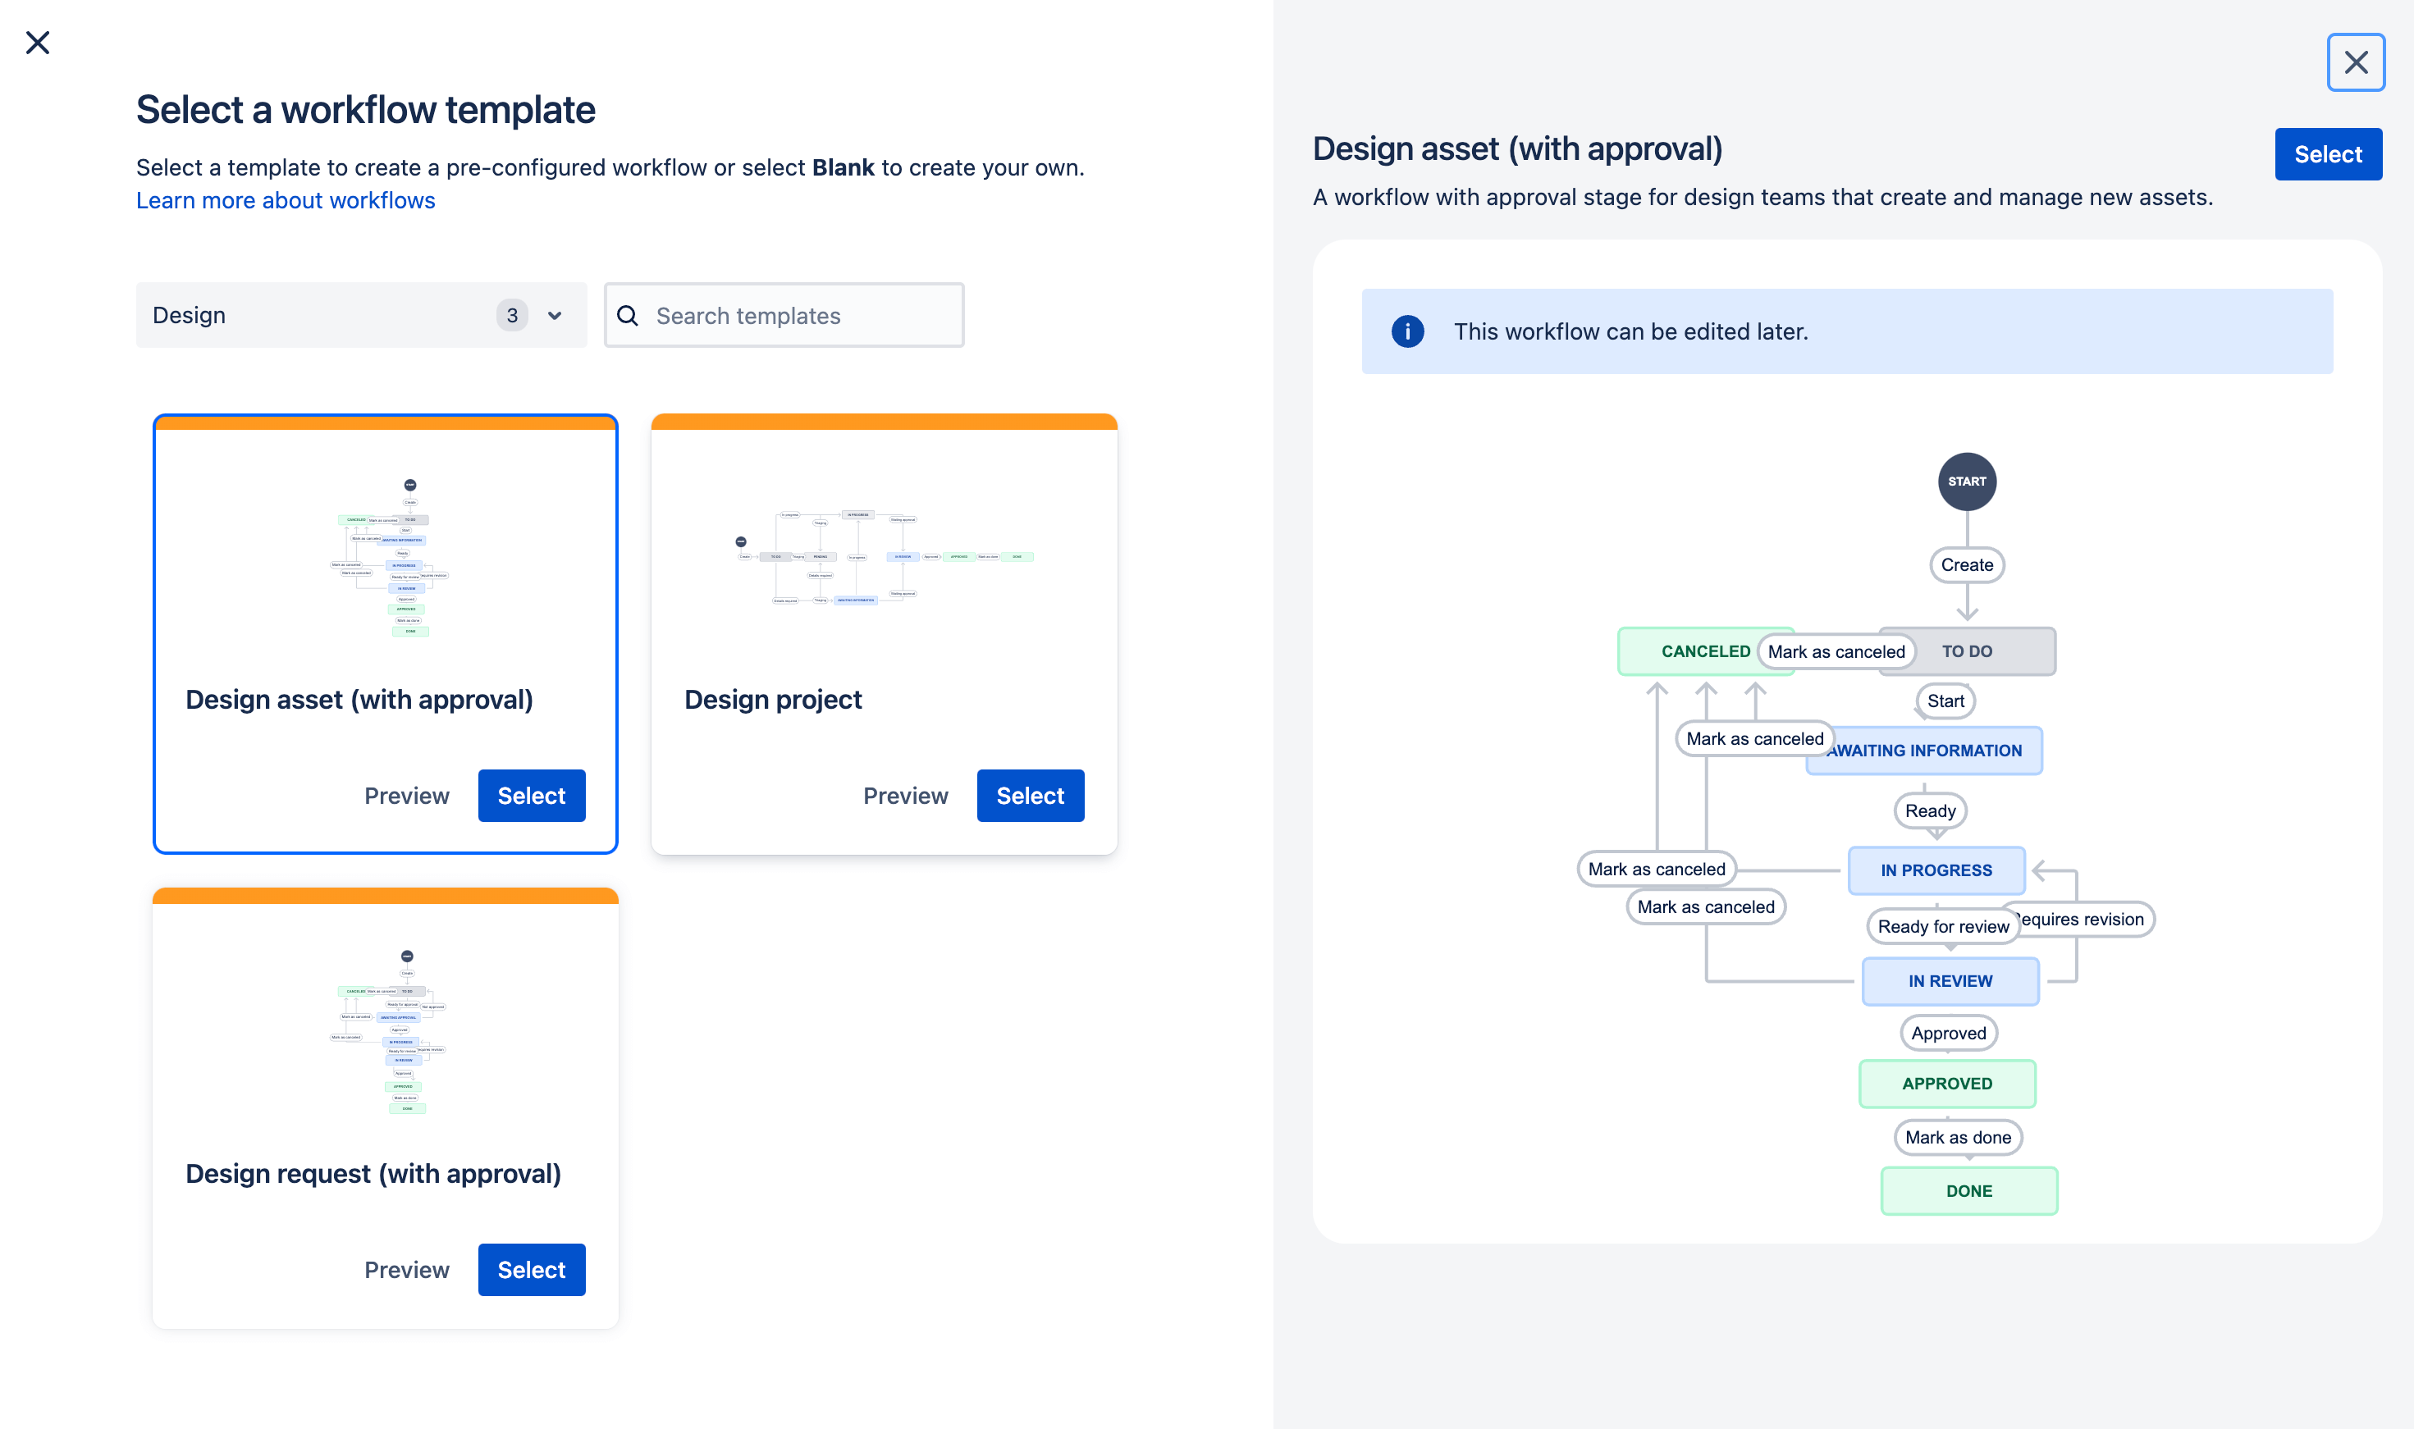Select the Design asset with approval template
Screen dimensions: 2414x1429
(531, 794)
